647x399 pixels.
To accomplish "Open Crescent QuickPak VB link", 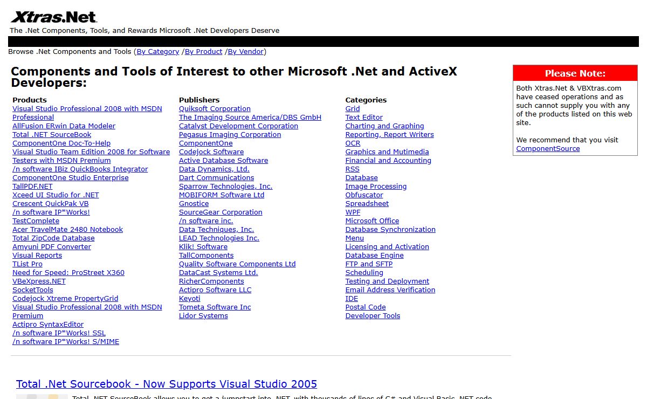I will click(51, 204).
